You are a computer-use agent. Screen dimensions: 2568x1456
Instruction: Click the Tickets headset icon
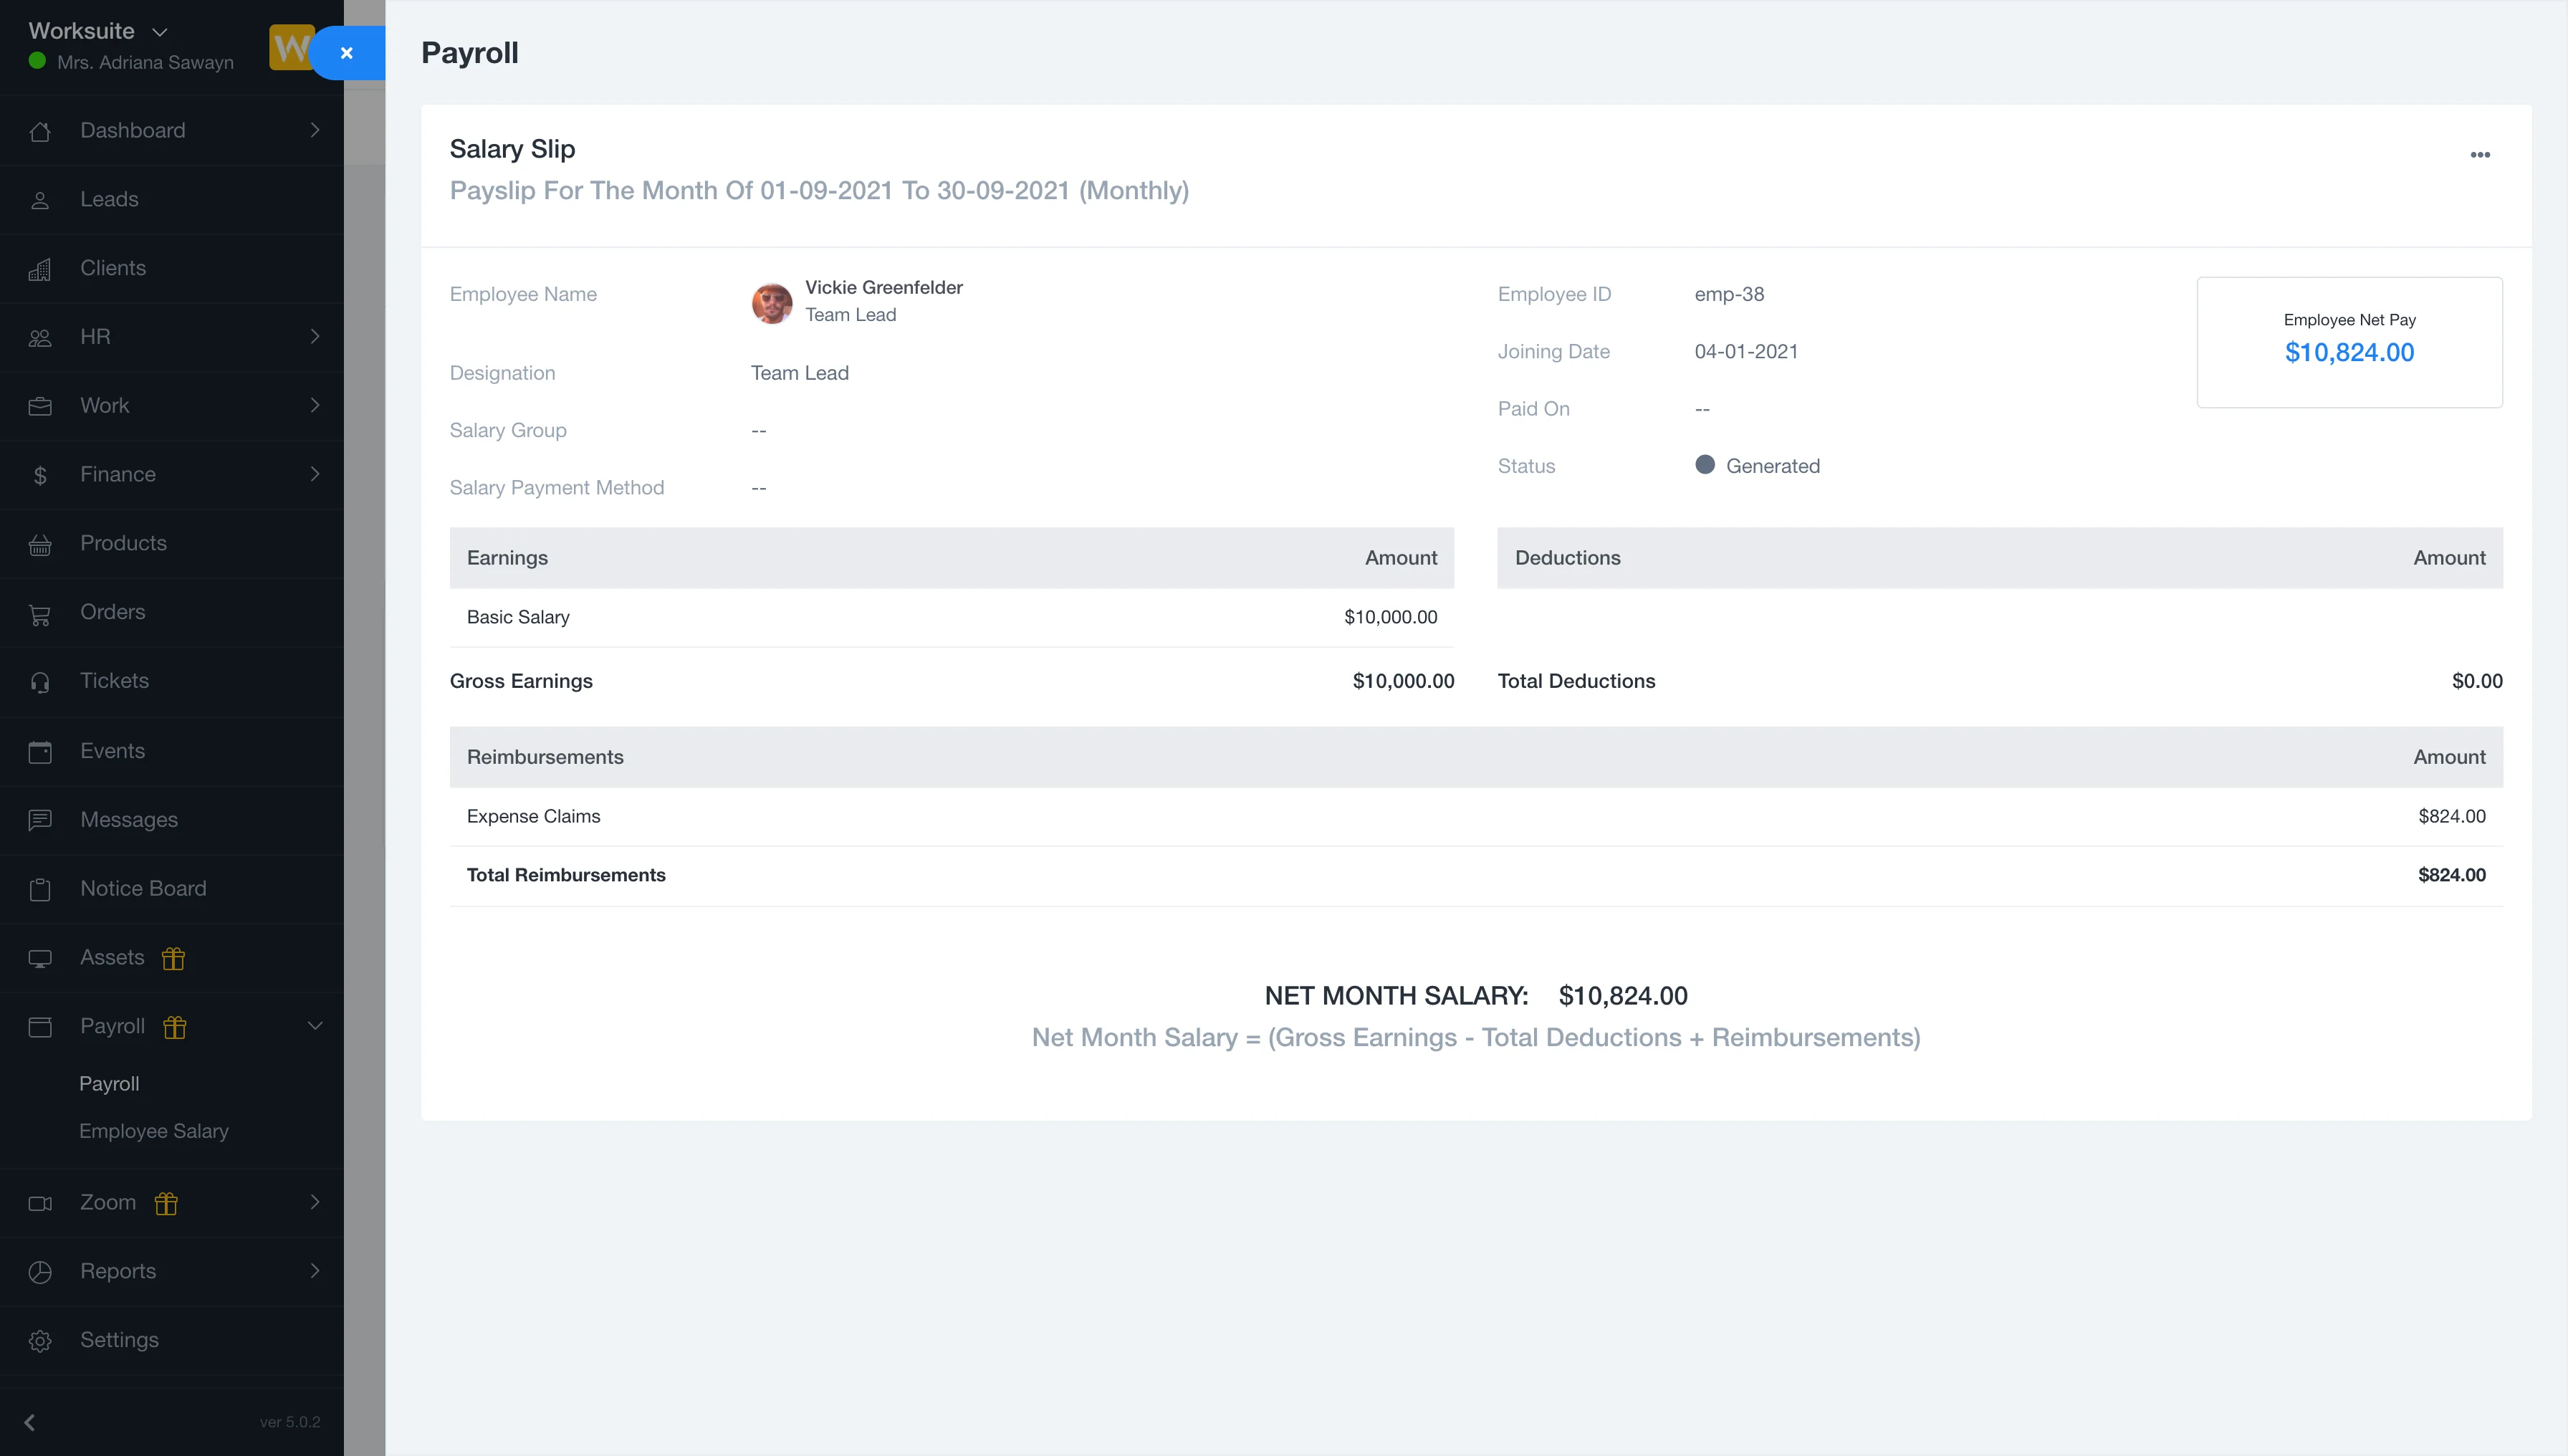tap(40, 682)
